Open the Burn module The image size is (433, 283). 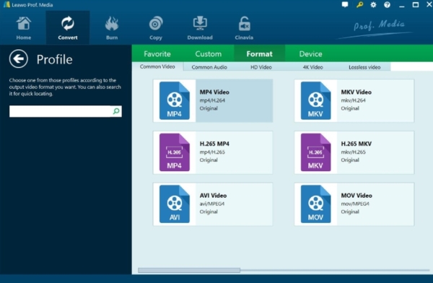pos(112,28)
